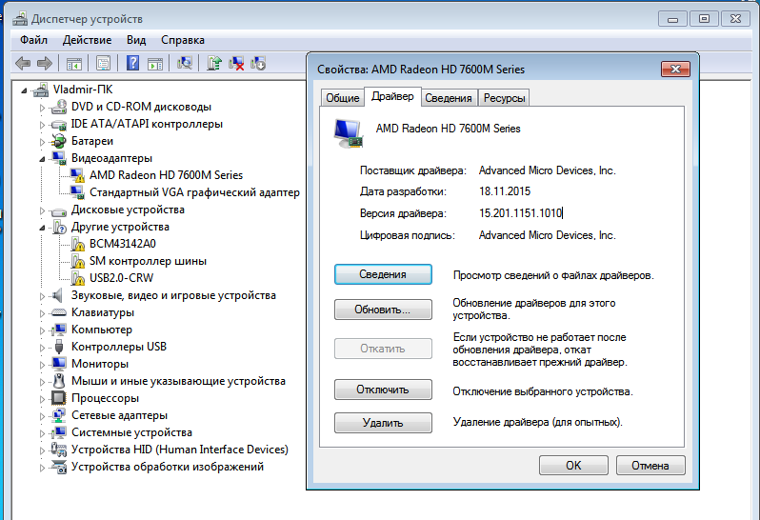760x520 pixels.
Task: Click the scan for hardware changes icon
Action: [x=185, y=64]
